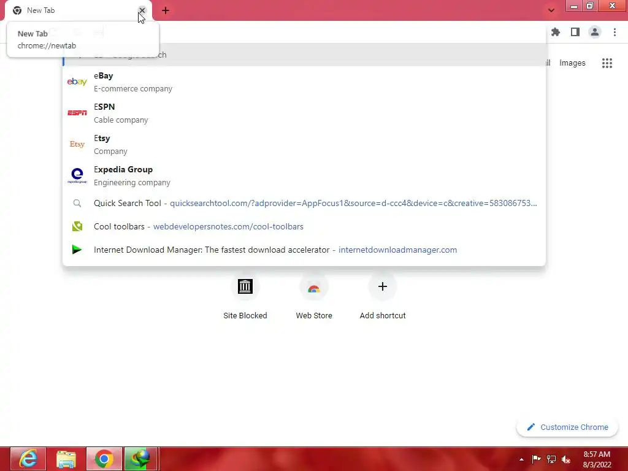
Task: Open Action Center flag icon
Action: coord(536,459)
